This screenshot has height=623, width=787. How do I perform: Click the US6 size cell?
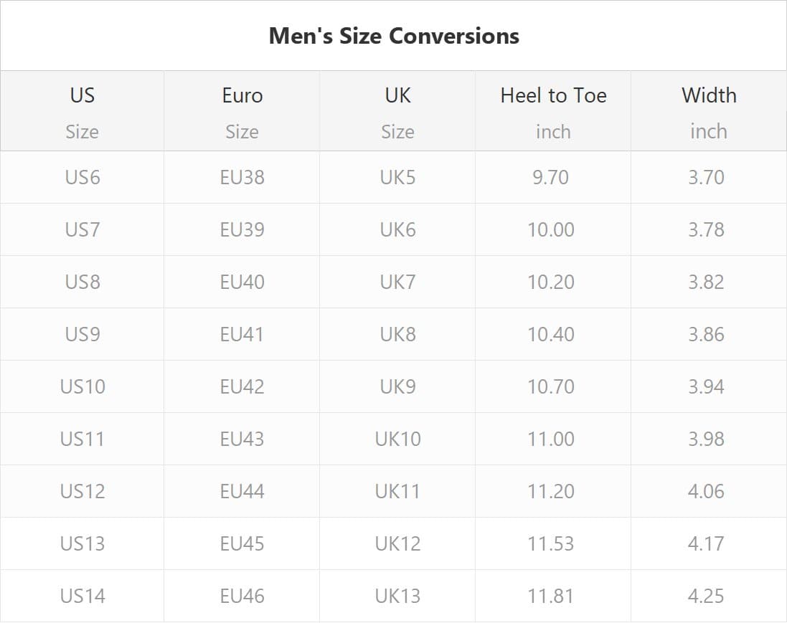[82, 177]
